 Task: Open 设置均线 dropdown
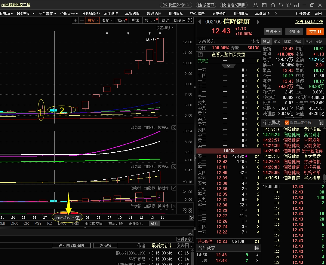[x=165, y=28]
